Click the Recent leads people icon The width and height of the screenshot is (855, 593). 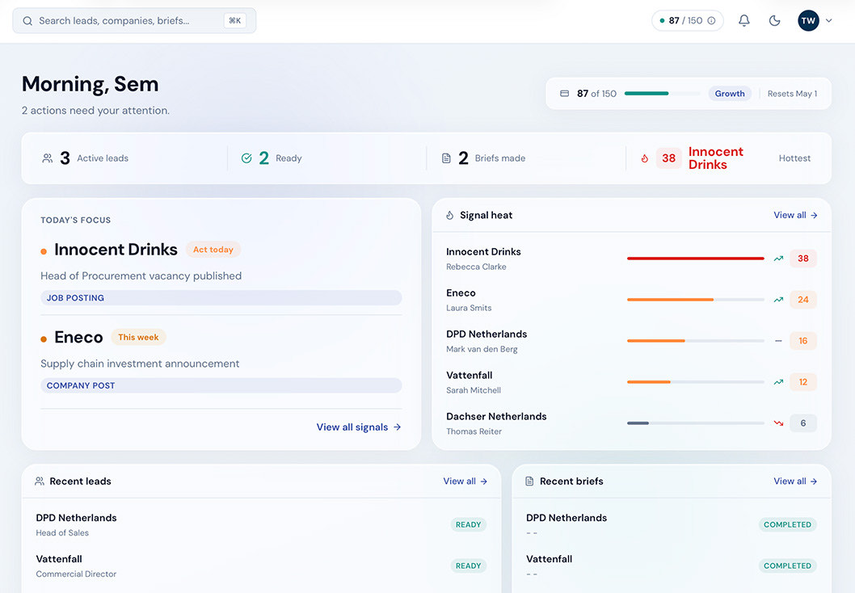click(40, 482)
